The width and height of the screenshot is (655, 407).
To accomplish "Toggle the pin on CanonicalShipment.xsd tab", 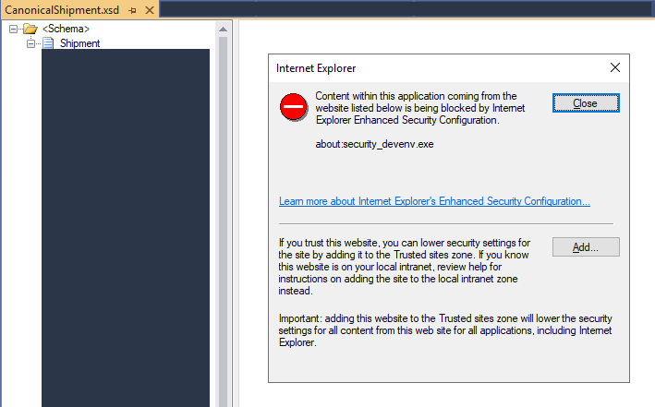I will tap(133, 9).
